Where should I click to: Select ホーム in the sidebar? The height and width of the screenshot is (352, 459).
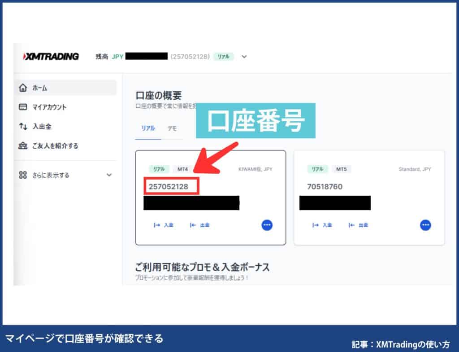coord(65,88)
